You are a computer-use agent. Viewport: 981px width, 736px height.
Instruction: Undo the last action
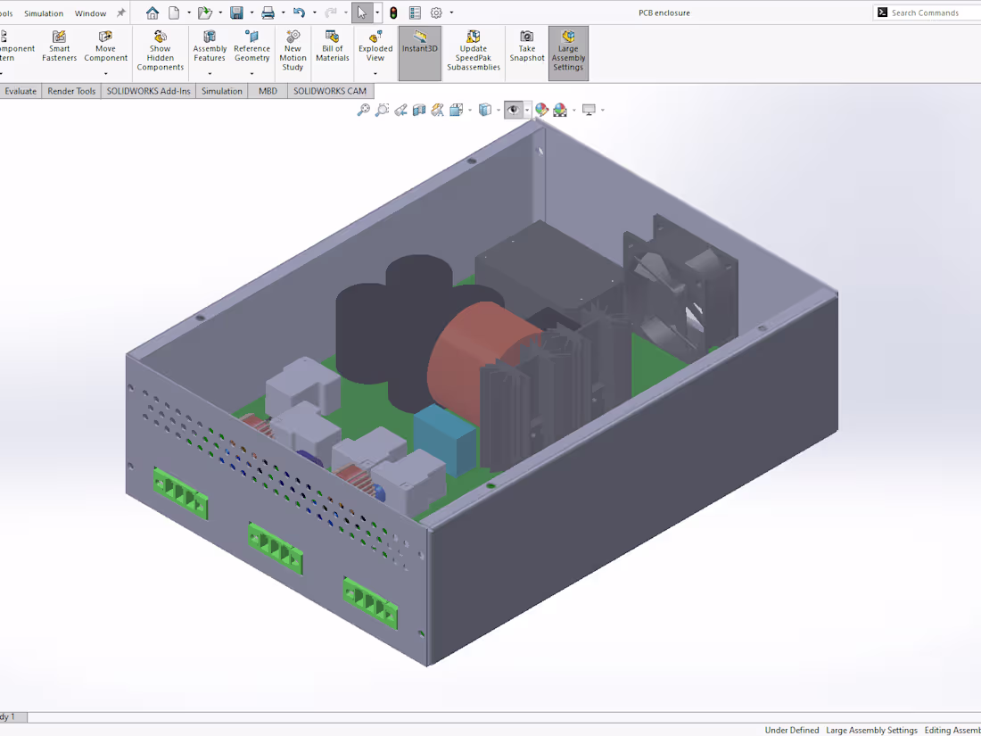click(x=299, y=12)
